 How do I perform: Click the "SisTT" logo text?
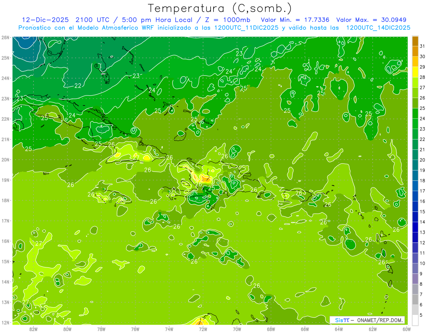342,320
